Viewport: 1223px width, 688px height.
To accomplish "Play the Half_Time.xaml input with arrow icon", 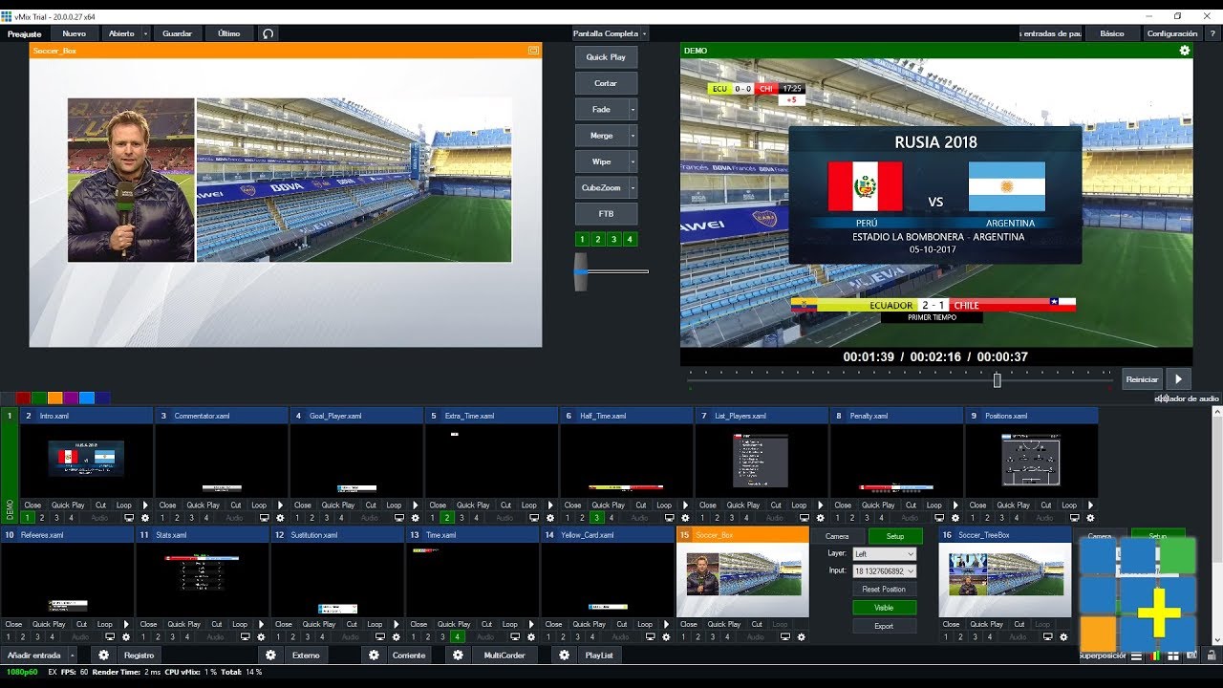I will point(685,505).
